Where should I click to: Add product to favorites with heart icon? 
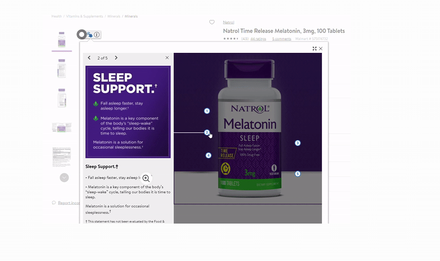[x=212, y=23]
